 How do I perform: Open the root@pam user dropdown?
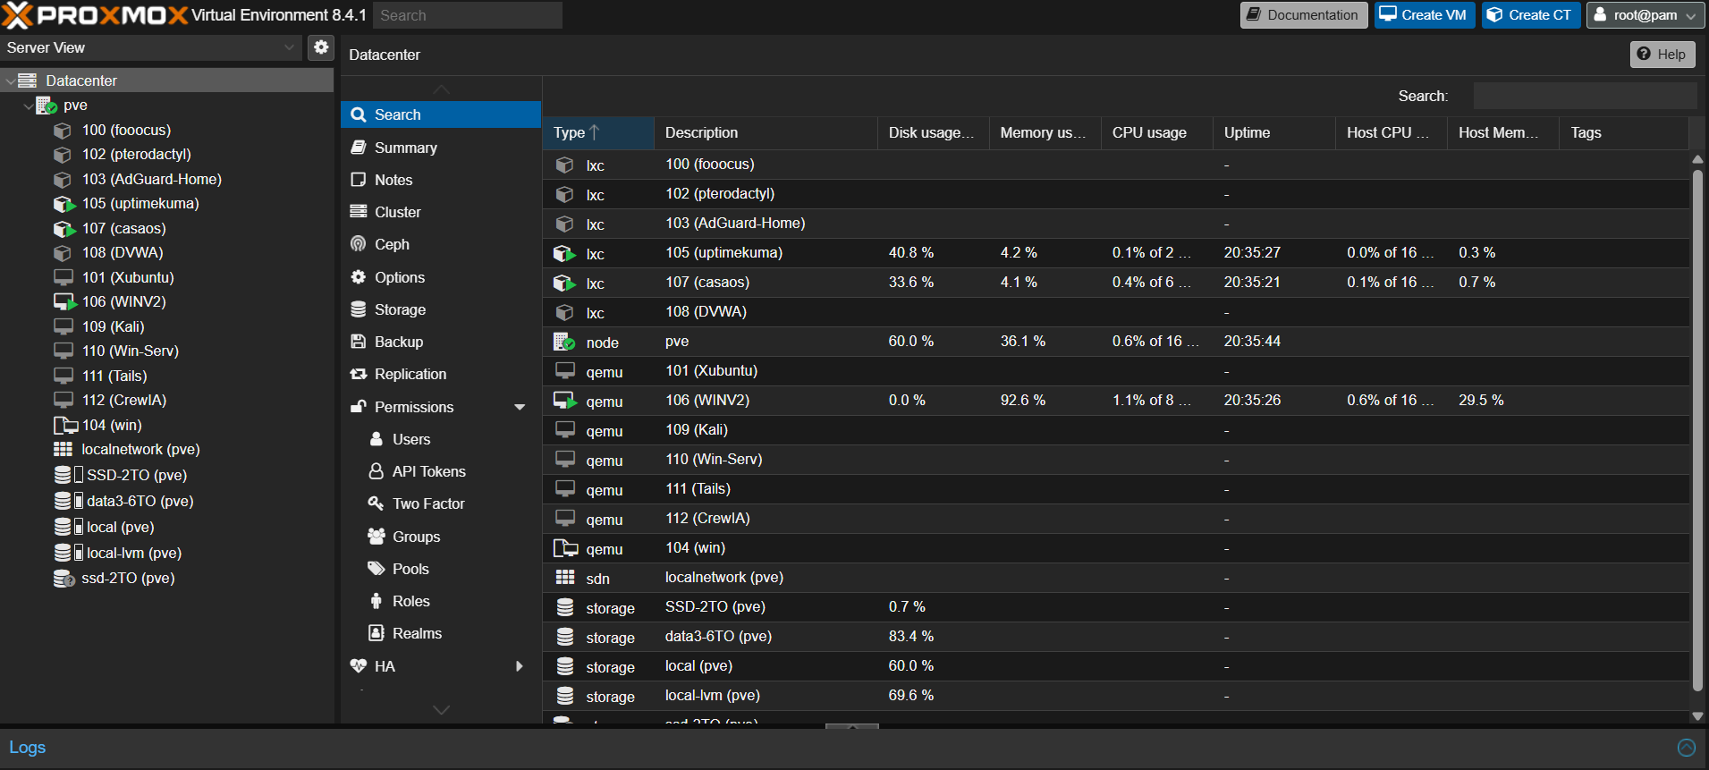click(1645, 15)
